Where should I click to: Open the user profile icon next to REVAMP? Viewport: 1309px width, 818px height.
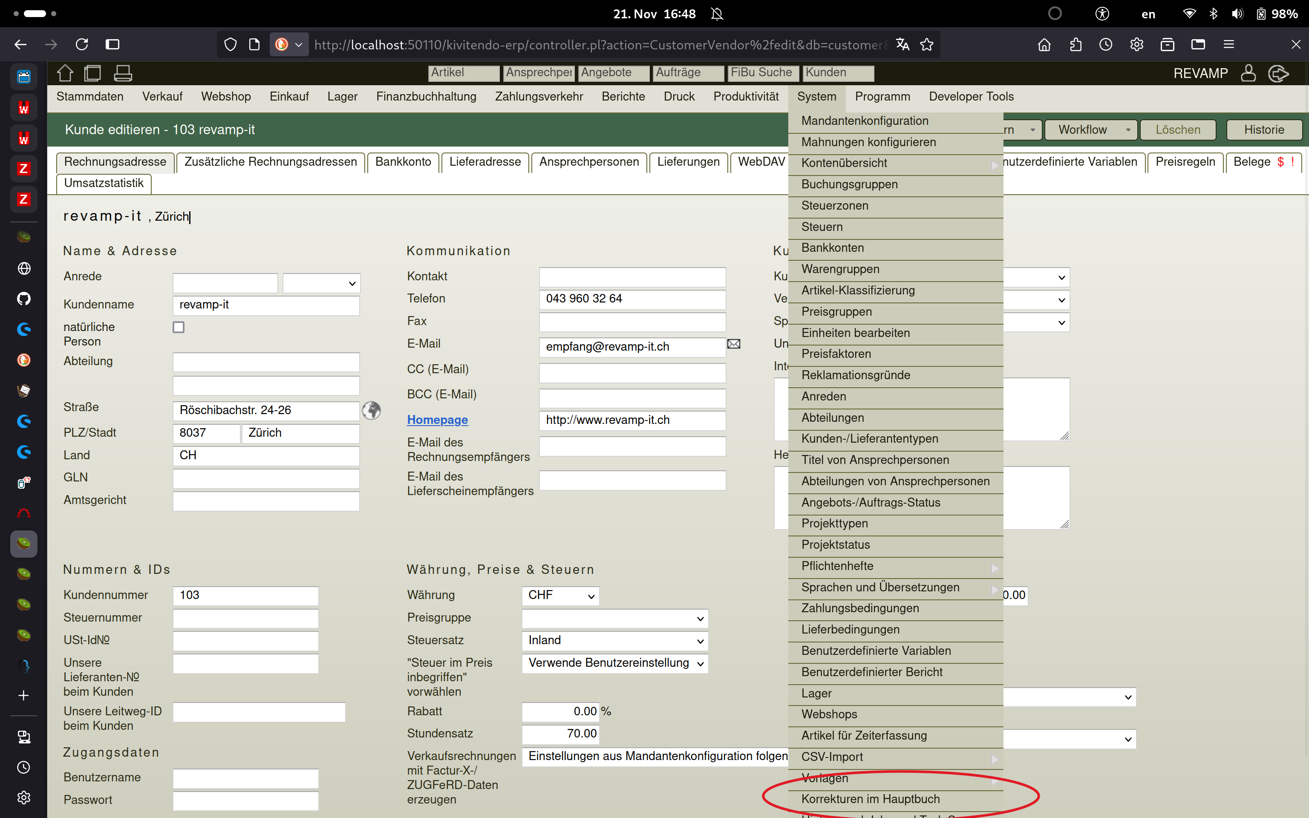click(x=1248, y=73)
